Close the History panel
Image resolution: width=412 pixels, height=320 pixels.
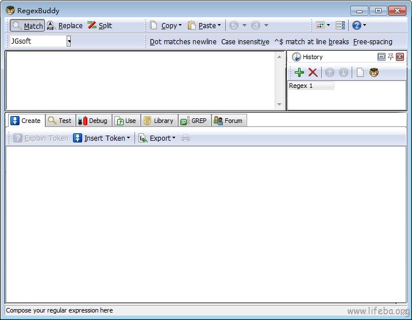click(x=400, y=57)
